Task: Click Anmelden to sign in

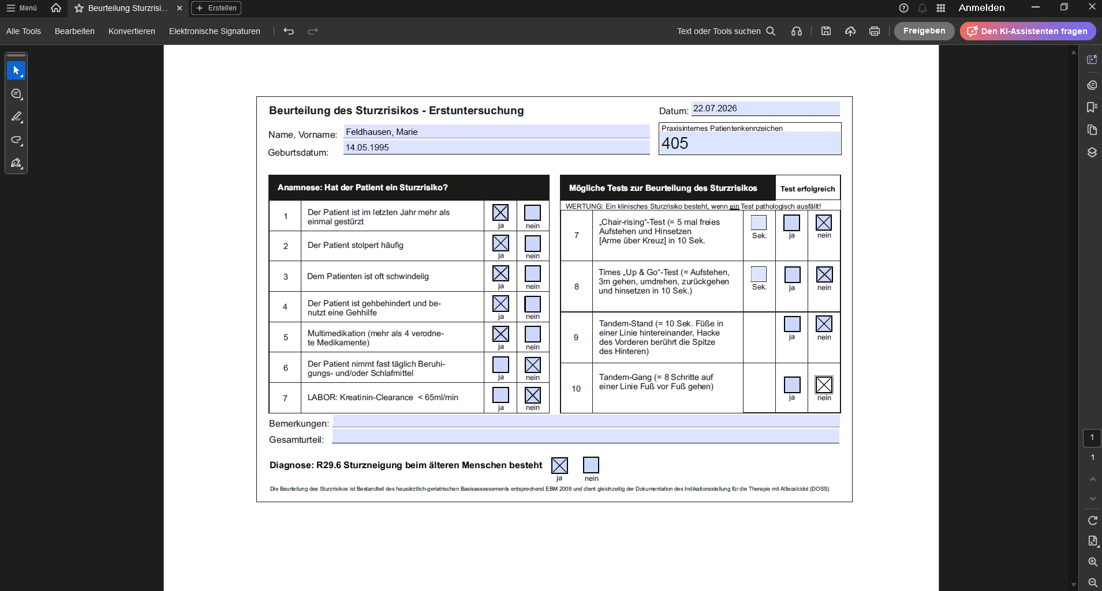Action: [981, 8]
